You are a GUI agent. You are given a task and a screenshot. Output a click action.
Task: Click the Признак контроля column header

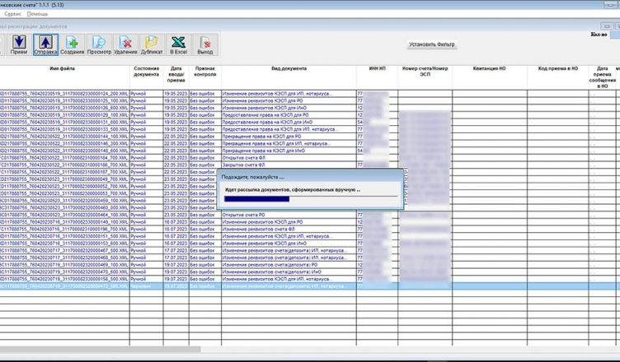[204, 72]
